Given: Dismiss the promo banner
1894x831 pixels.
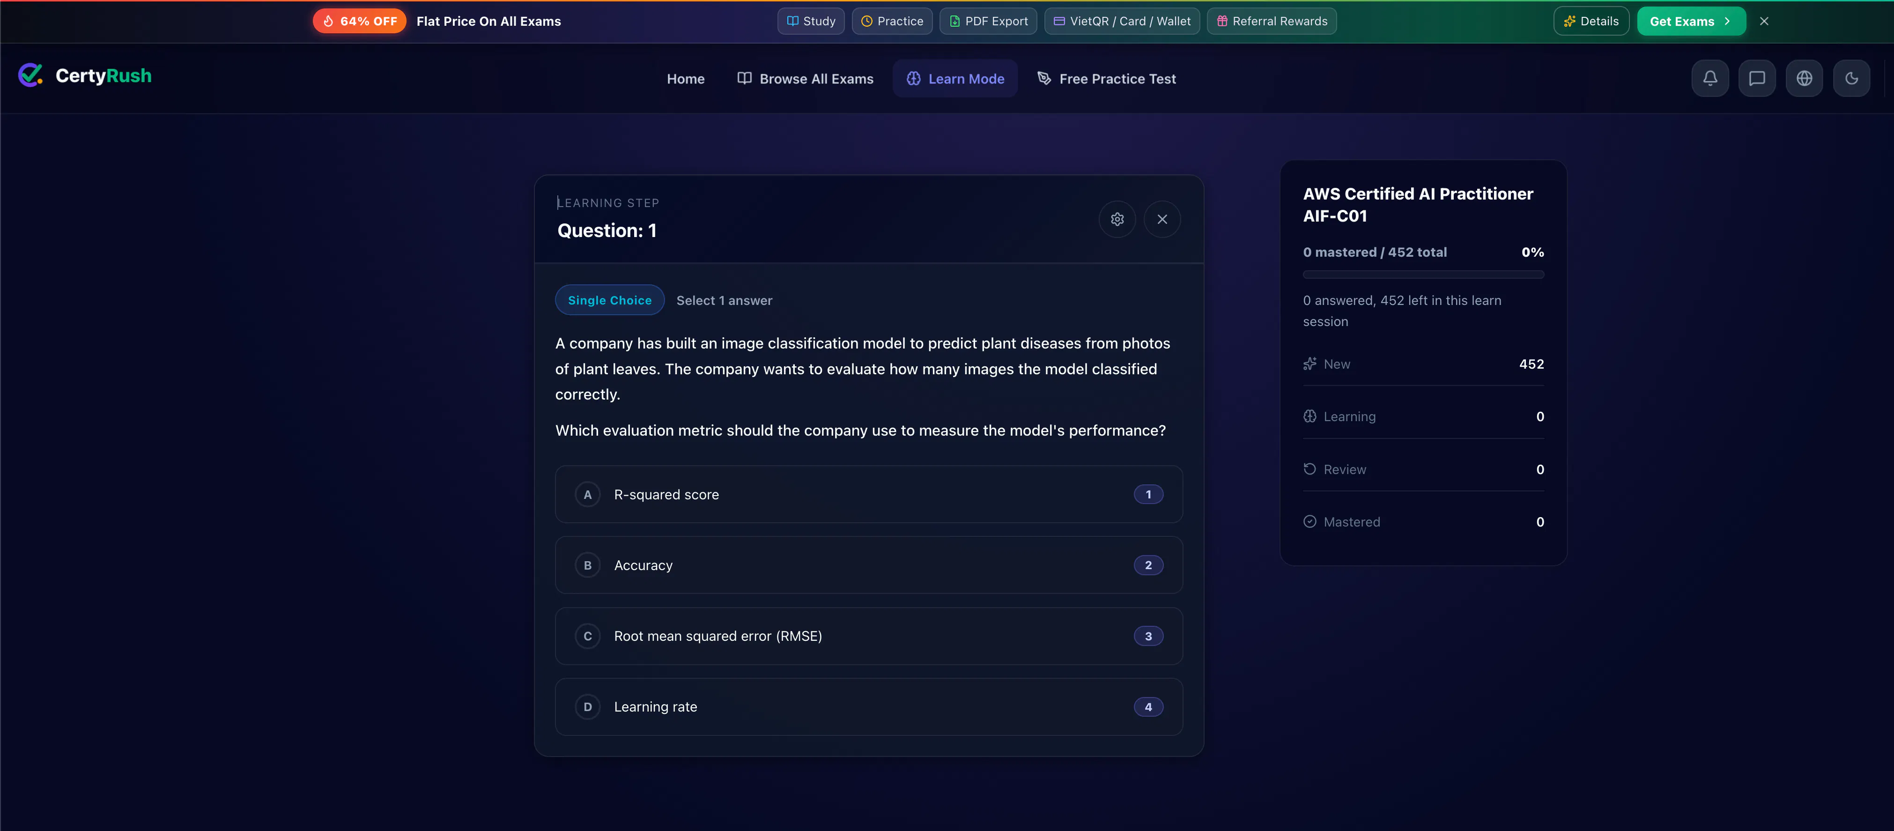Looking at the screenshot, I should pos(1764,22).
